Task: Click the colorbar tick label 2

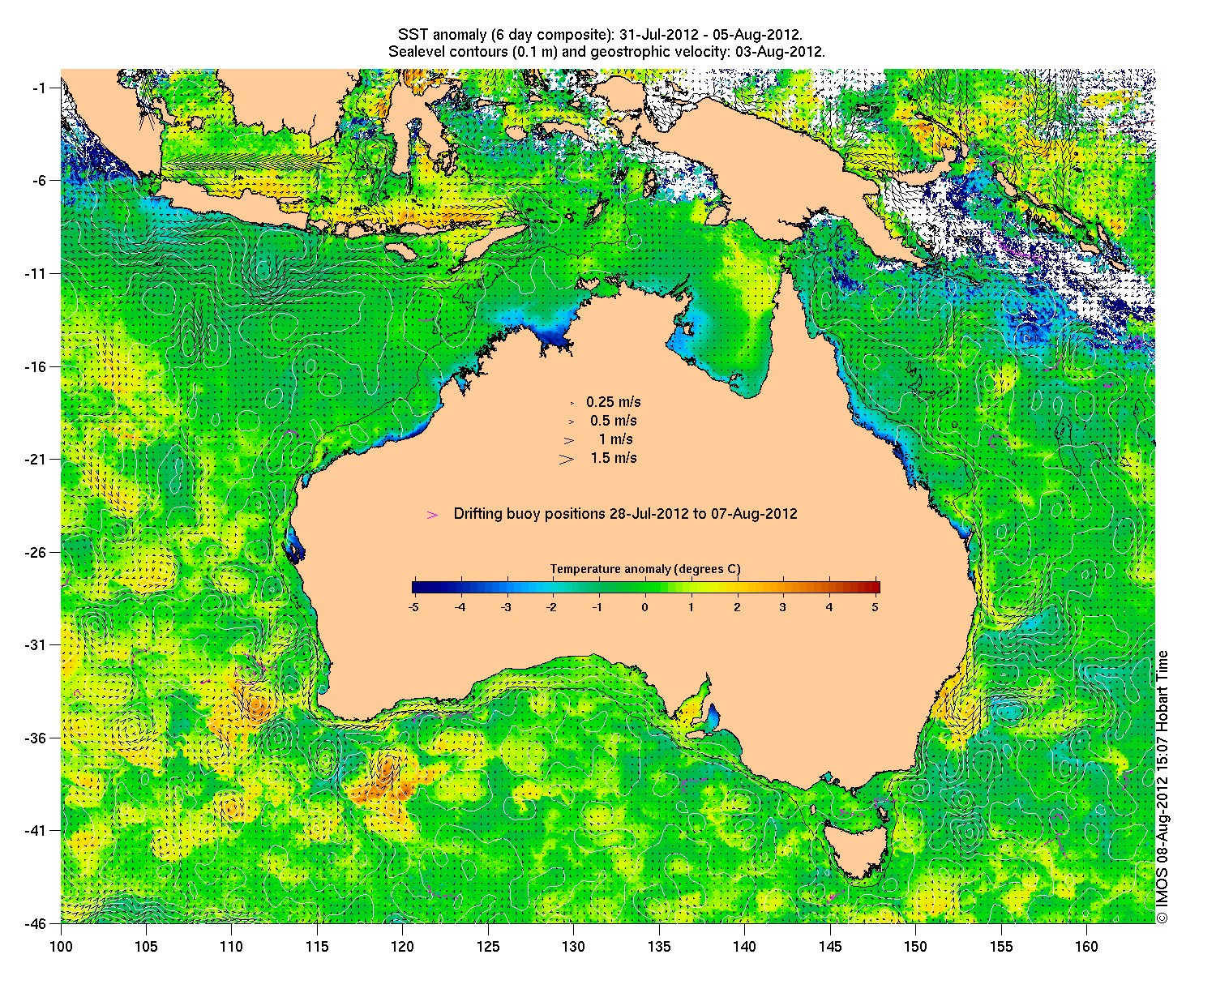Action: (737, 606)
